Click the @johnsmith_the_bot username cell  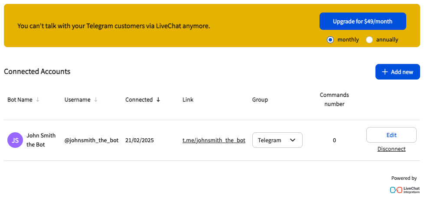tap(91, 140)
